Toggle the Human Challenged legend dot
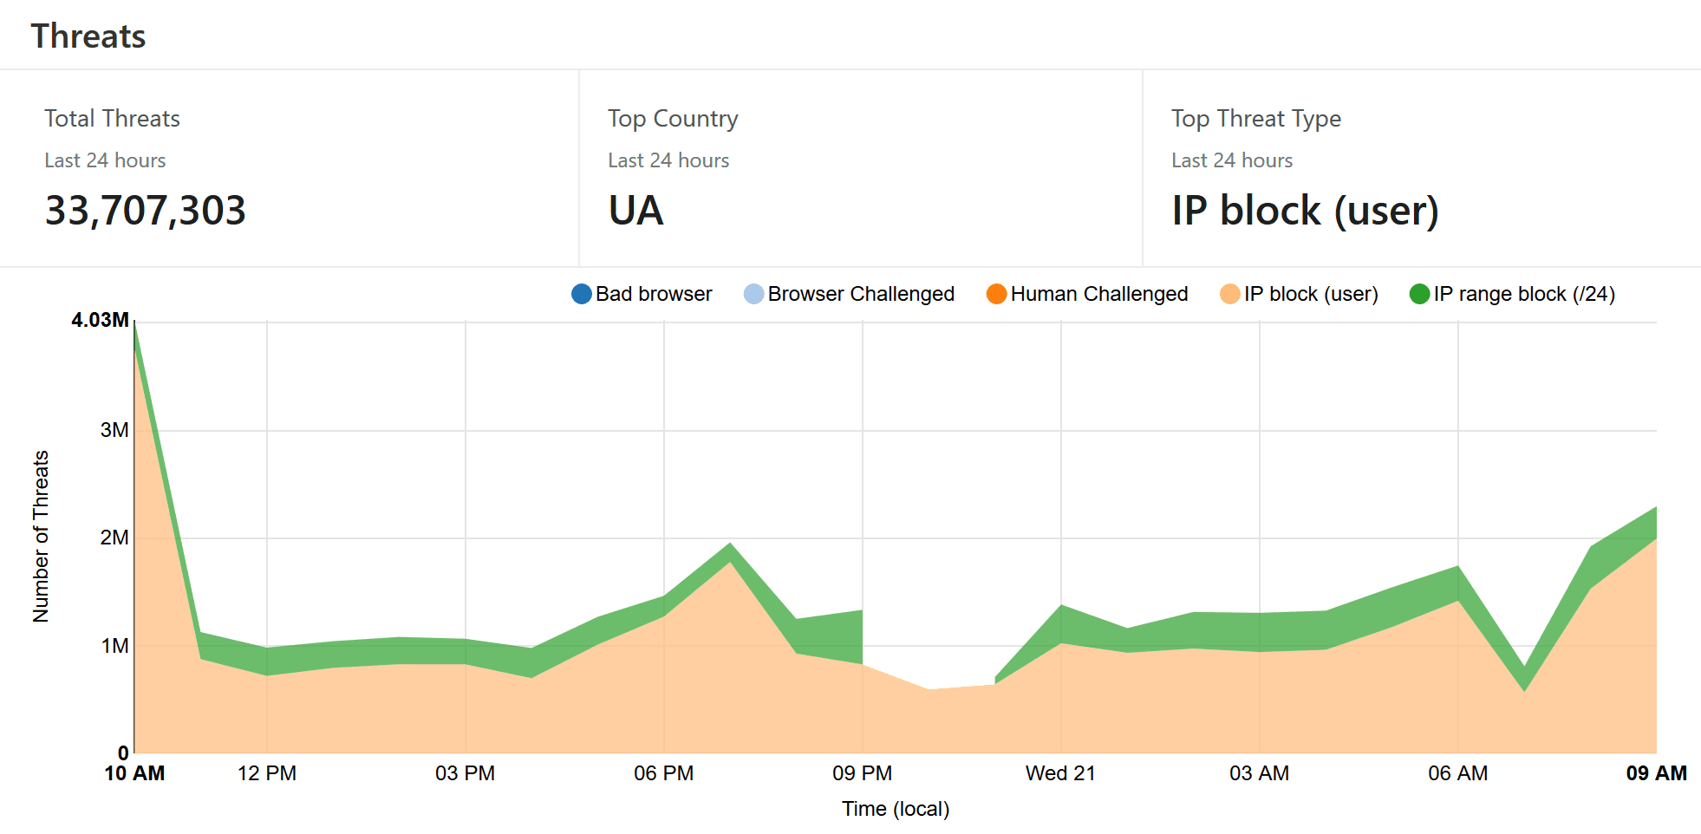This screenshot has width=1701, height=834. tap(997, 294)
